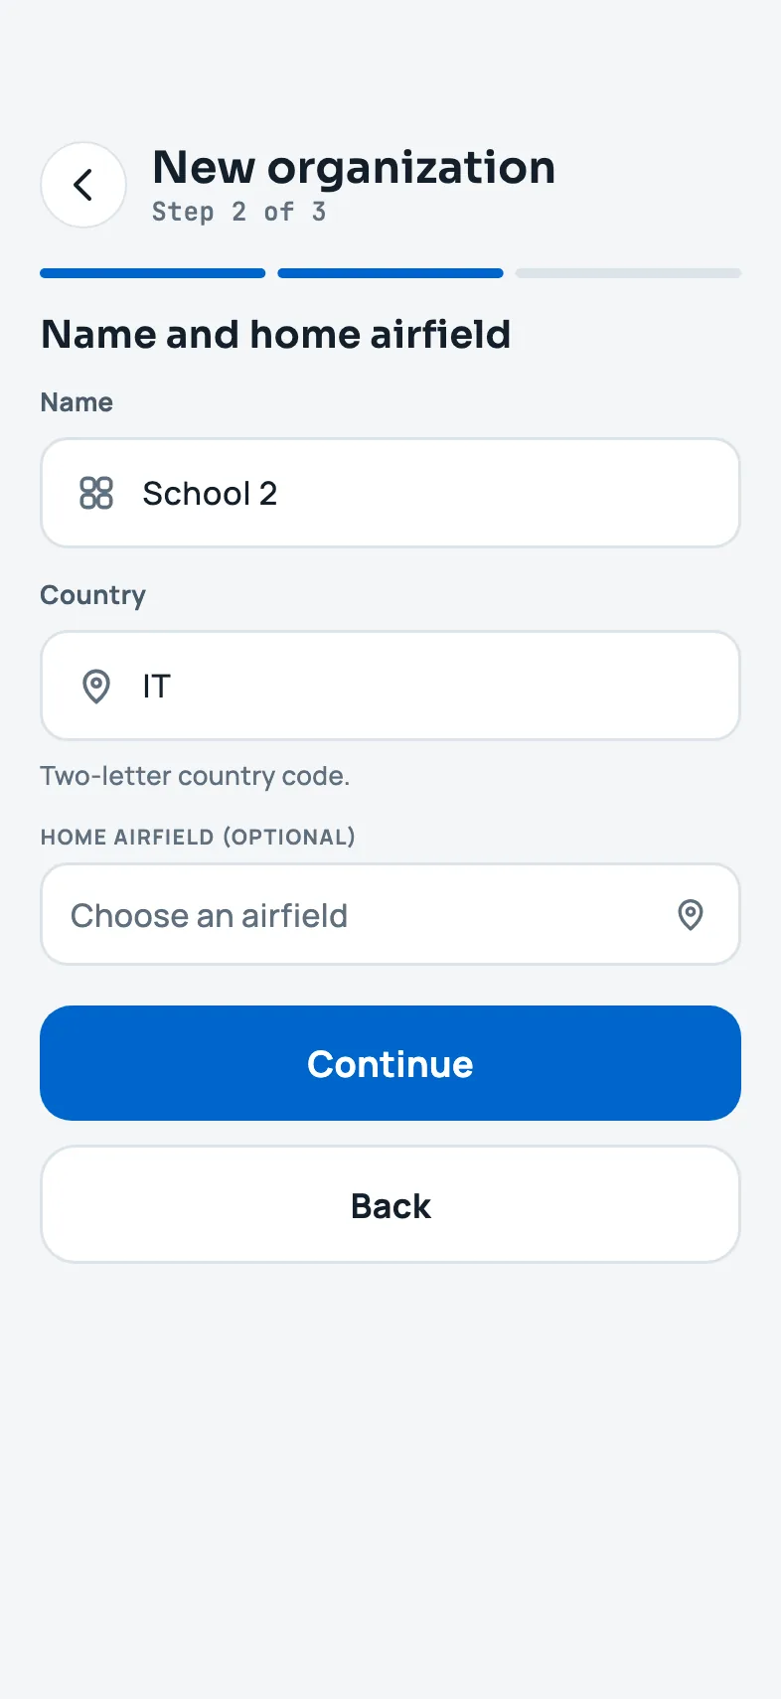Focus the Country field containing IT
Image resolution: width=781 pixels, height=1699 pixels.
pyautogui.click(x=390, y=686)
